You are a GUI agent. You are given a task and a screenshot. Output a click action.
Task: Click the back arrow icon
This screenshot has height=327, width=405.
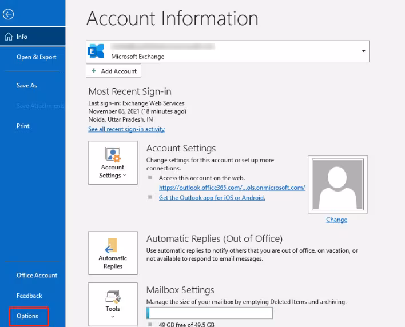tap(8, 14)
